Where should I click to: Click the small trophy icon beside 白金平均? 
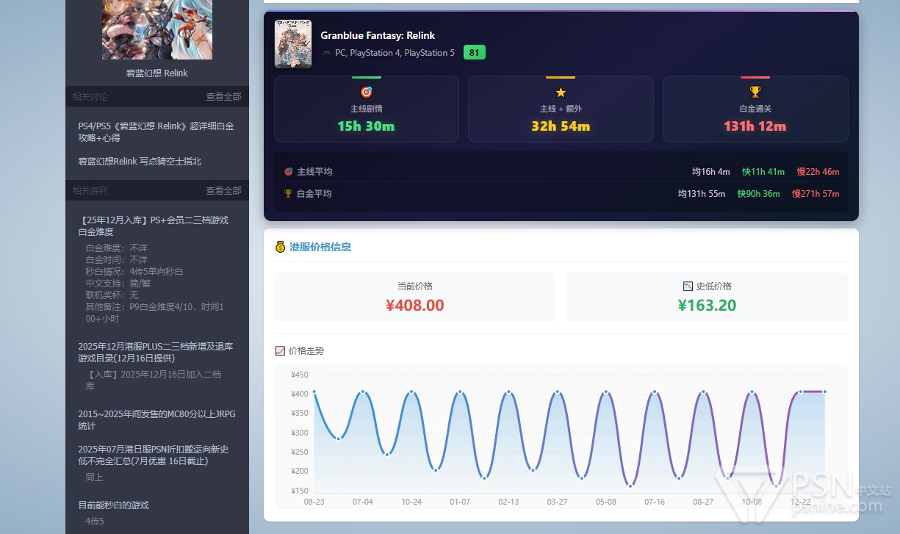(x=288, y=194)
